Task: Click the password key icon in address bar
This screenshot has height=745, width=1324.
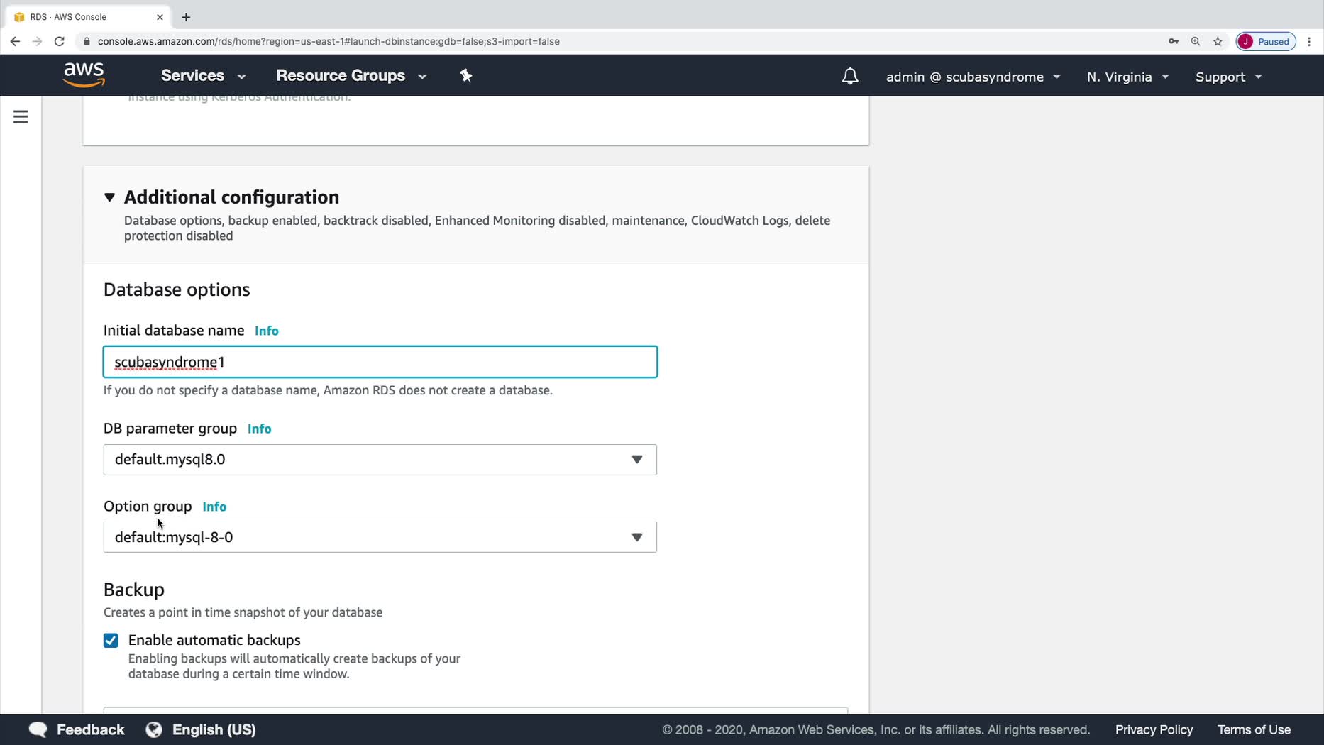Action: click(x=1174, y=41)
